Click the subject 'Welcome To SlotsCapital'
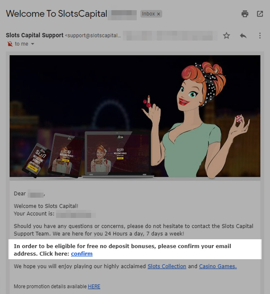Screen dimensions: 270x294 pyautogui.click(x=57, y=14)
